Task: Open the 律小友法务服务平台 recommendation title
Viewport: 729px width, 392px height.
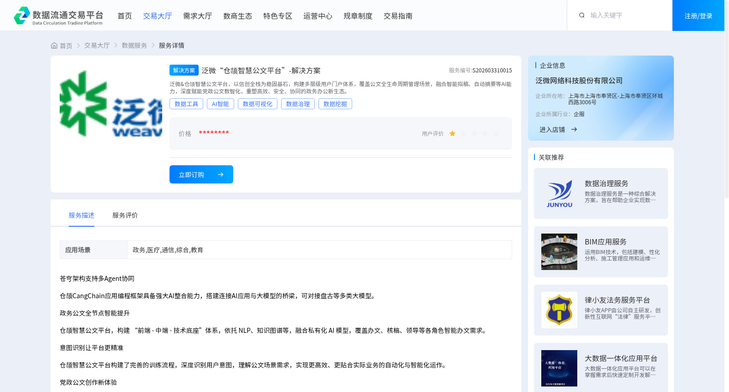Action: pyautogui.click(x=617, y=300)
